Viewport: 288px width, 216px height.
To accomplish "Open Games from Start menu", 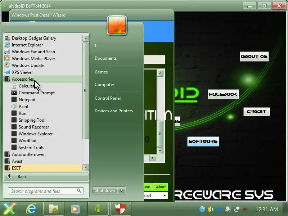I will coord(101,72).
